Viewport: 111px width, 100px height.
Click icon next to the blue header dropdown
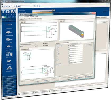coord(54,11)
